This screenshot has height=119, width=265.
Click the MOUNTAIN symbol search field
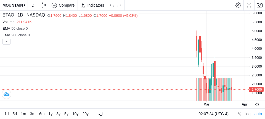click(x=14, y=5)
